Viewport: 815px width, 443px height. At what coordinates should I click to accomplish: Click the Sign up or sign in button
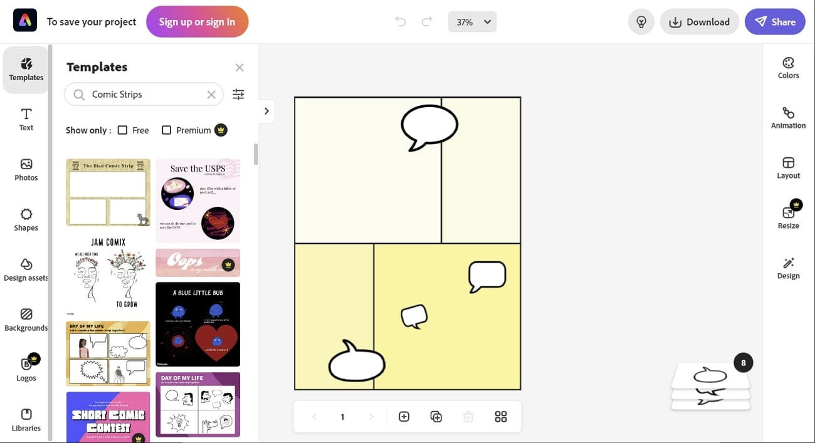click(197, 21)
